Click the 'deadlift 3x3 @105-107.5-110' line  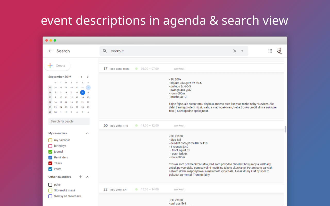(188, 143)
